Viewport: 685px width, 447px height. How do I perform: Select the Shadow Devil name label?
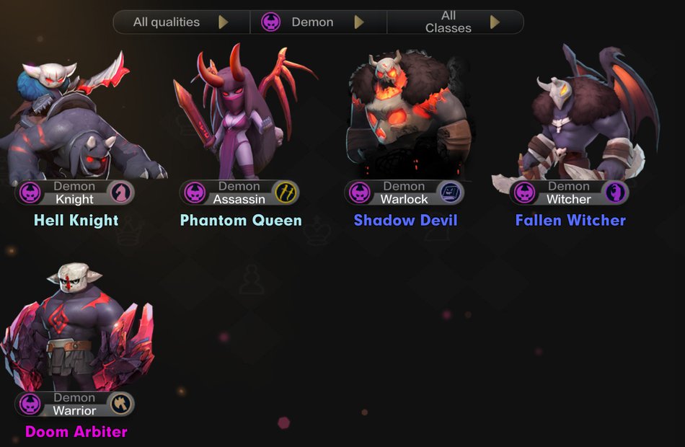[x=406, y=220]
